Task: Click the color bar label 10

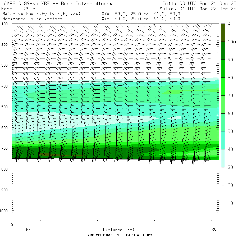Action: tap(230, 203)
